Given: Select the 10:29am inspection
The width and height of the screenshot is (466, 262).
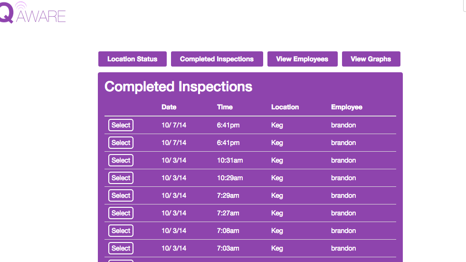Looking at the screenshot, I should pyautogui.click(x=121, y=177).
